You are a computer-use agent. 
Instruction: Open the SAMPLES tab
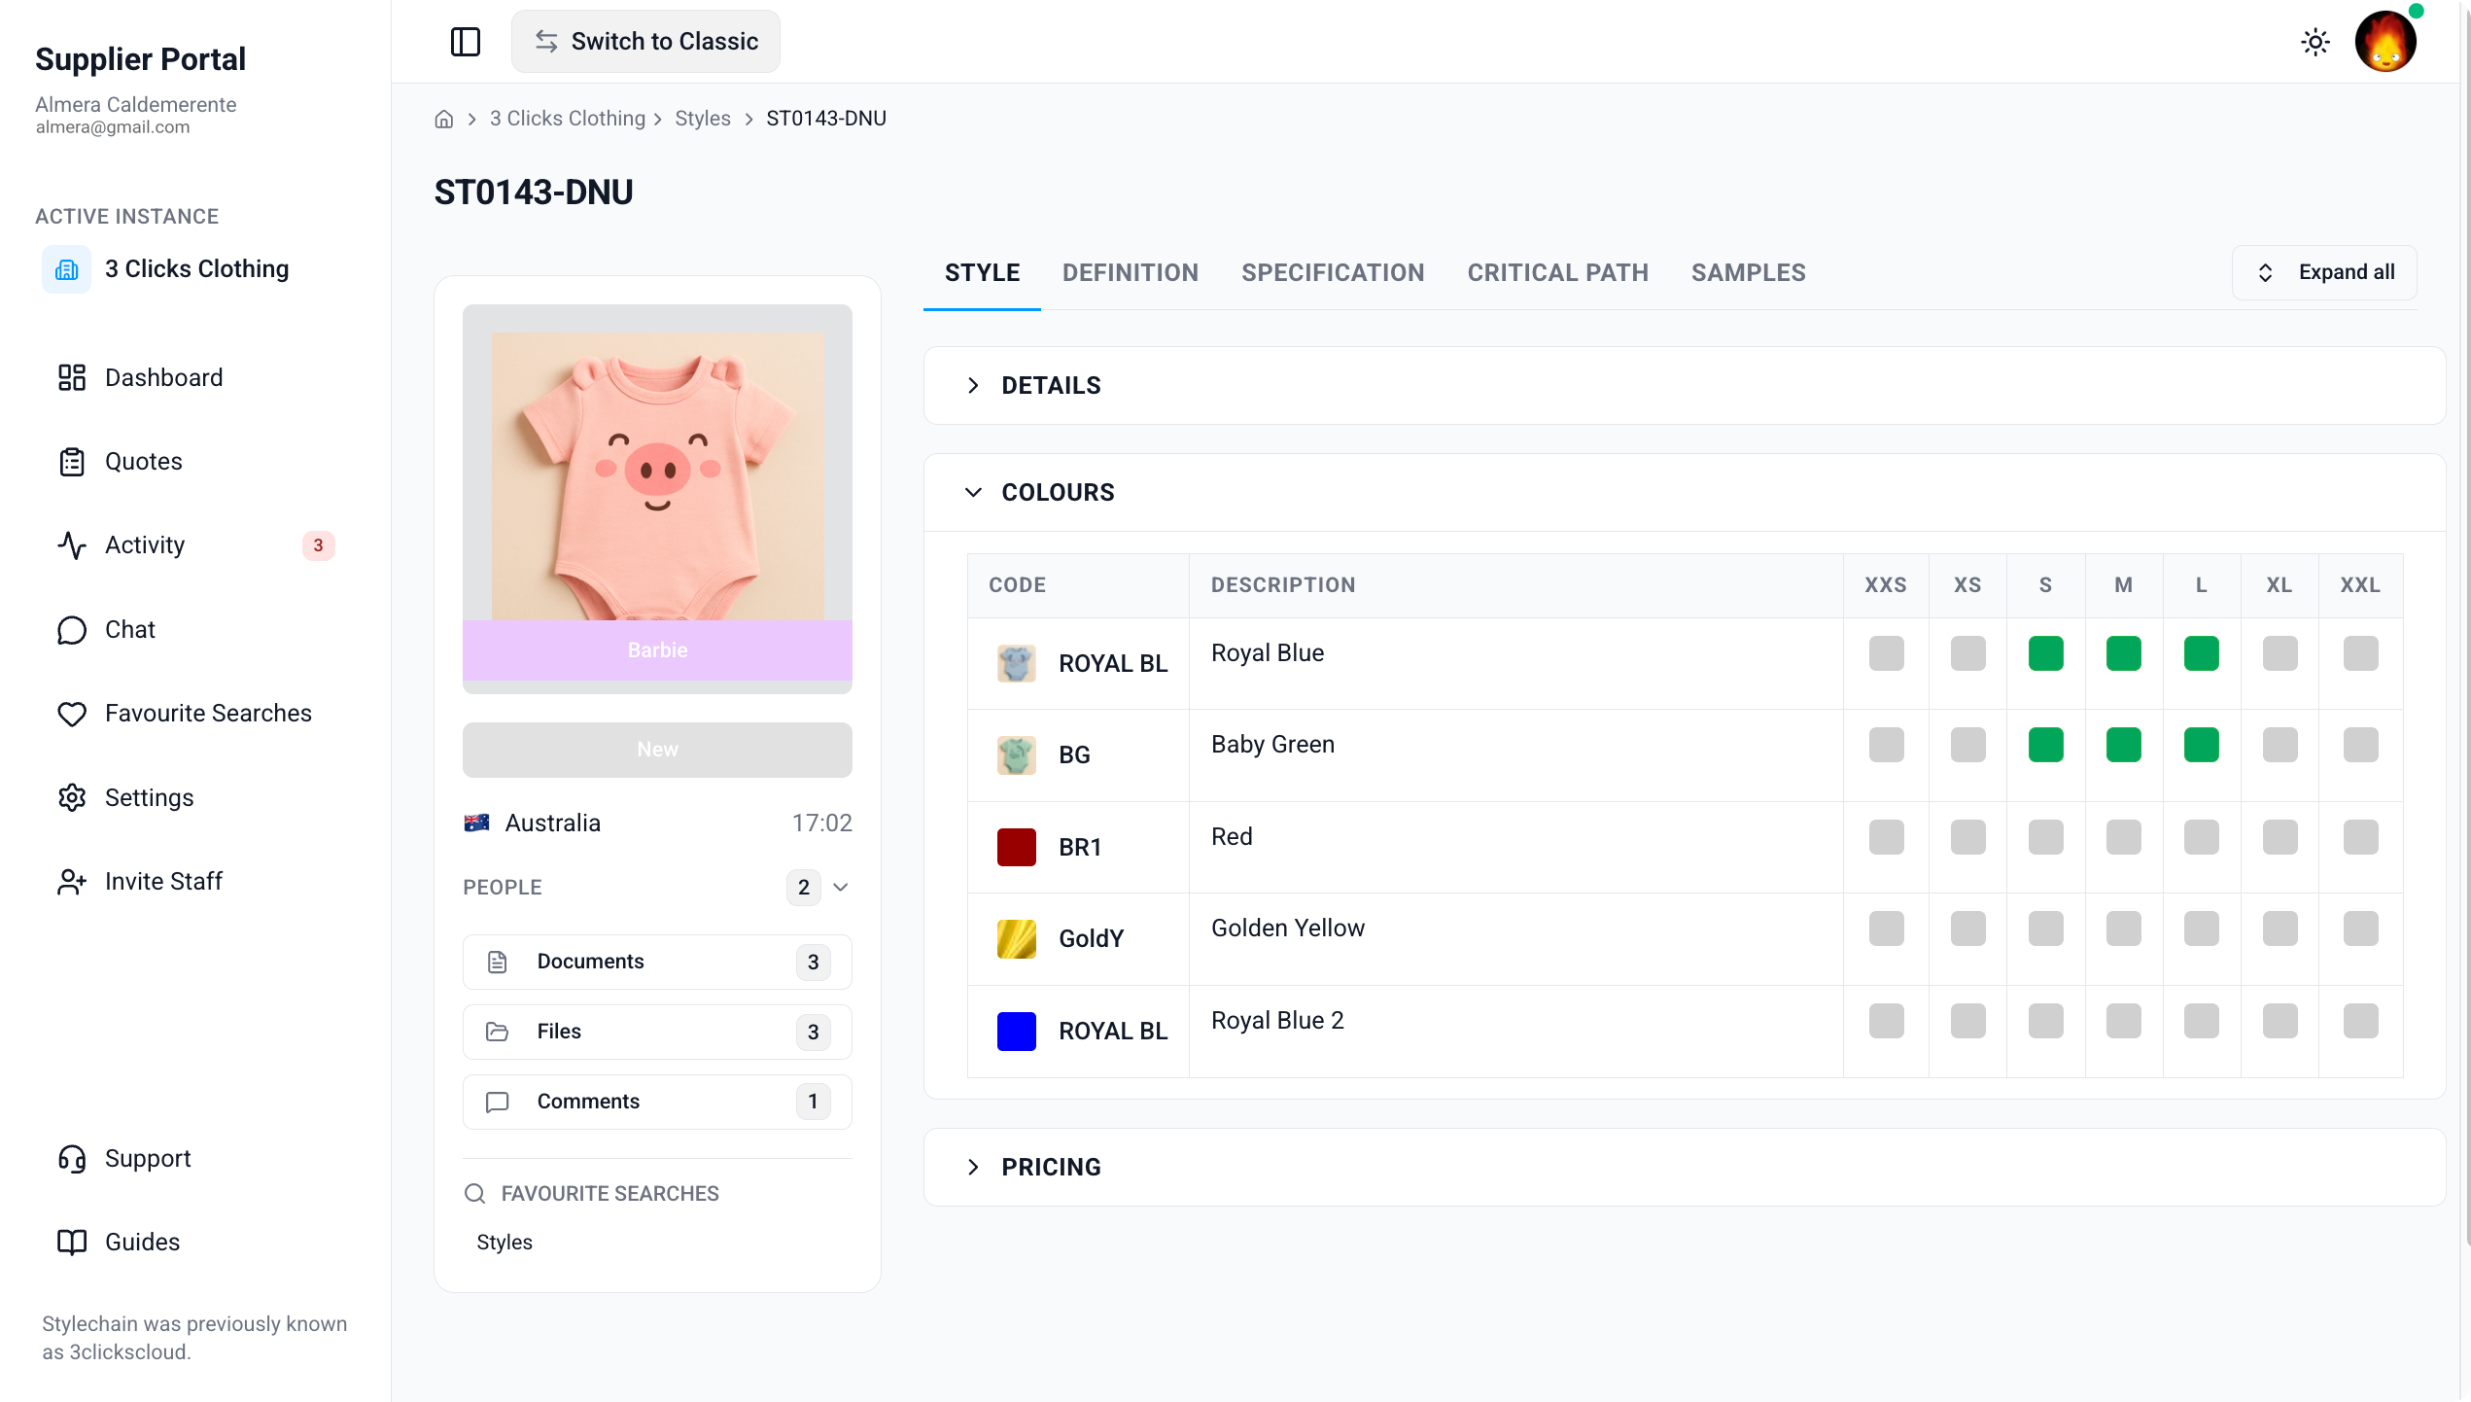tap(1748, 272)
